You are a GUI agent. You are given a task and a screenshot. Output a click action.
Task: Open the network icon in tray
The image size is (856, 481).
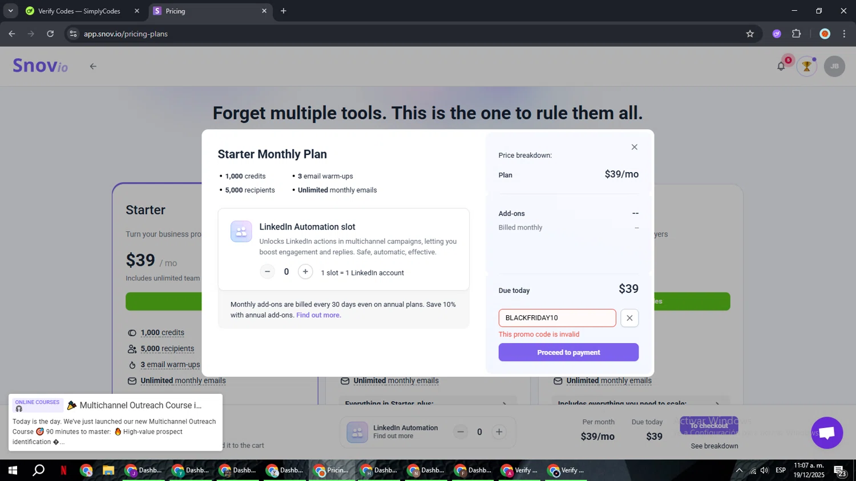753,470
